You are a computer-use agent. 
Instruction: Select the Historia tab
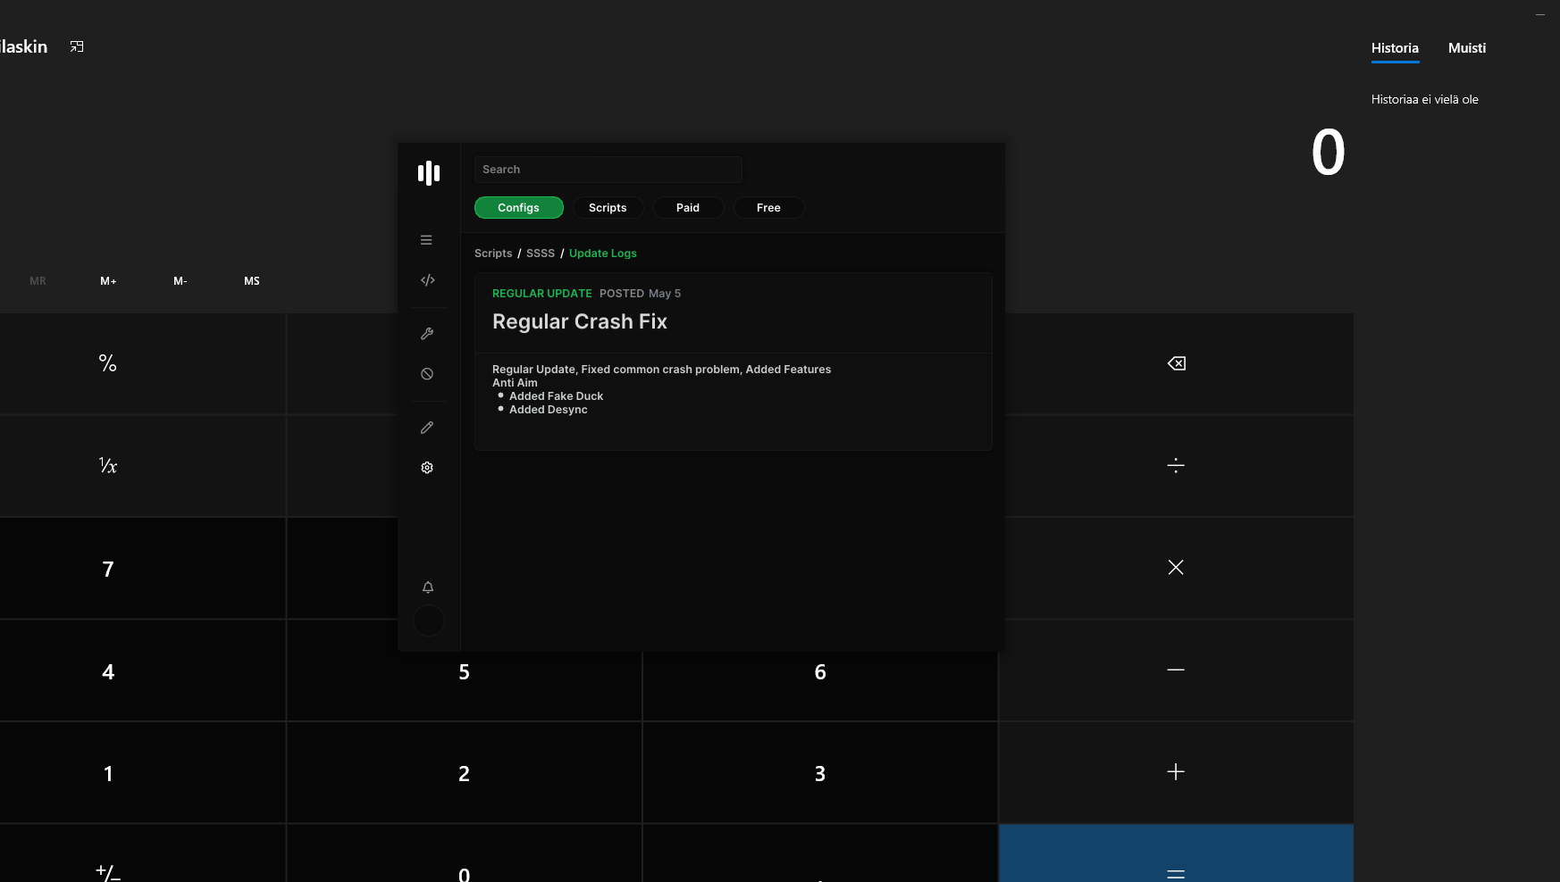tap(1395, 47)
